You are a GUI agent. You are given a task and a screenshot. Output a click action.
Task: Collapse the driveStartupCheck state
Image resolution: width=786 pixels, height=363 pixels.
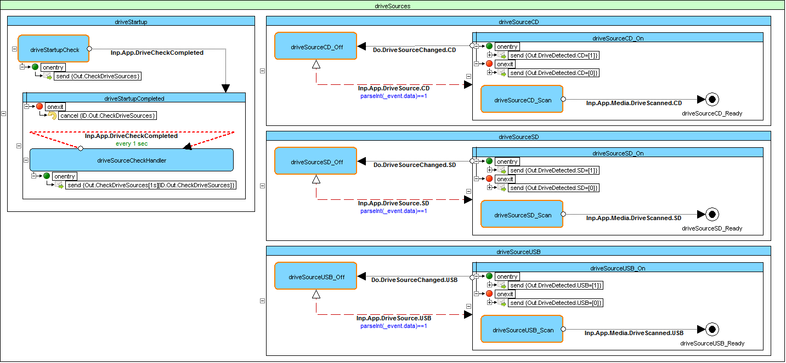(14, 49)
